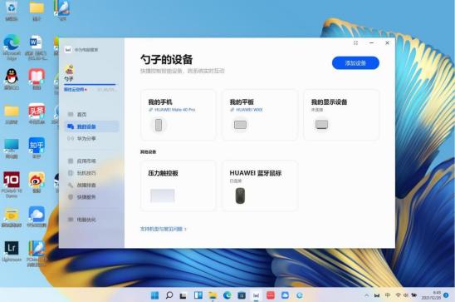Screen dimensions: 455x302
Task: Open the Wi-Fi tray icon
Action: point(398,295)
